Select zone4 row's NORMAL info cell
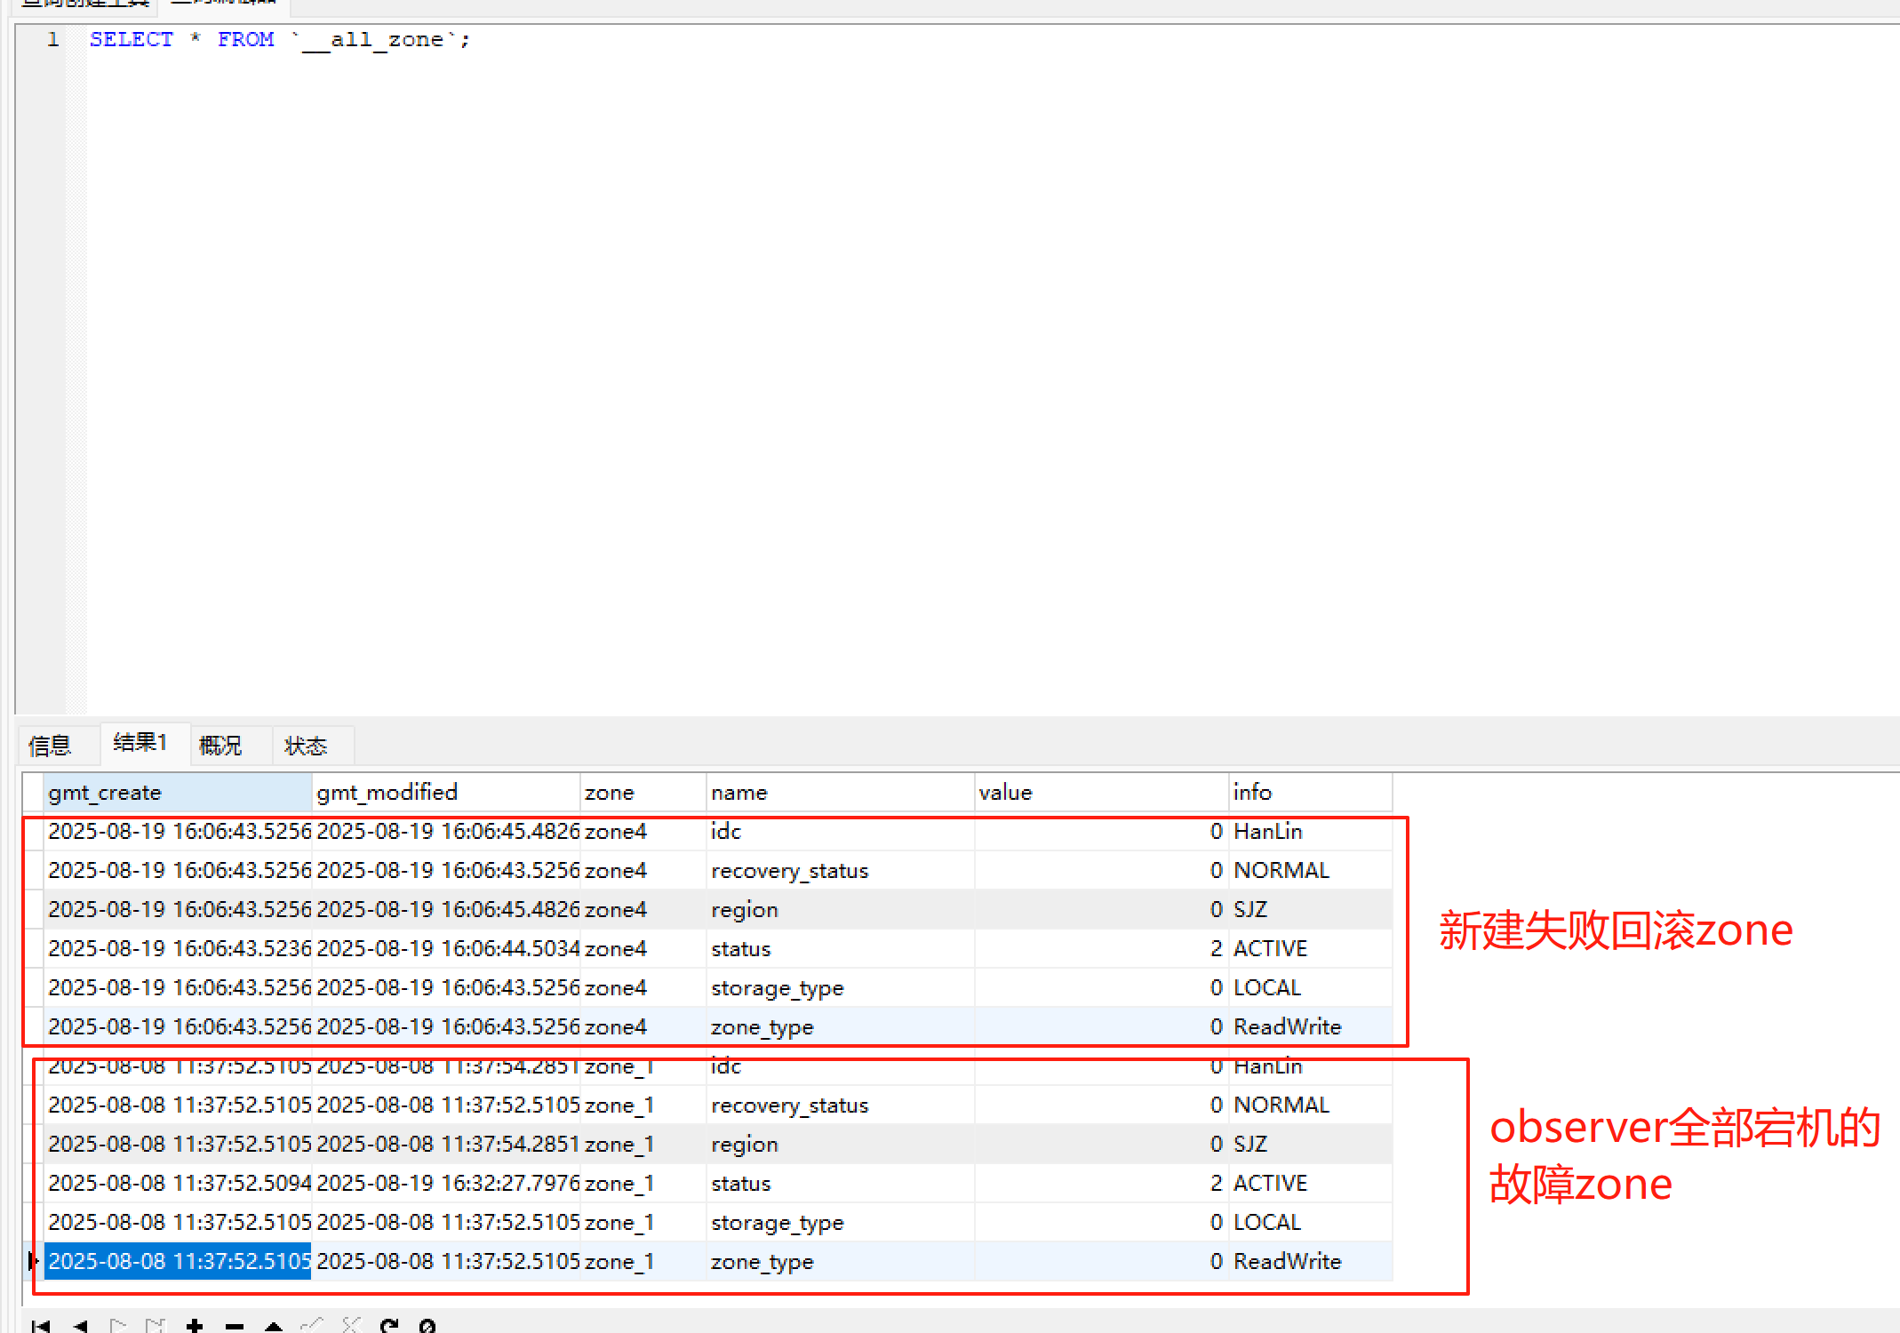Image resolution: width=1900 pixels, height=1333 pixels. pyautogui.click(x=1311, y=870)
